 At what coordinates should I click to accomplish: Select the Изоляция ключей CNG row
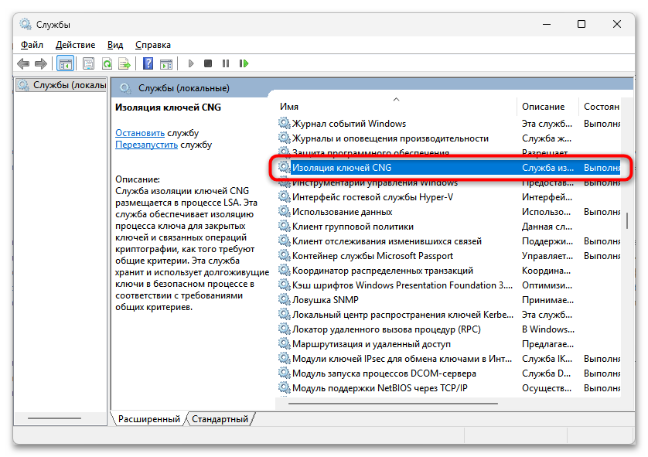[448, 167]
